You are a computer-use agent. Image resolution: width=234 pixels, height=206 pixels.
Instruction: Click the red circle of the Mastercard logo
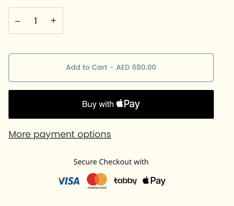click(x=92, y=179)
